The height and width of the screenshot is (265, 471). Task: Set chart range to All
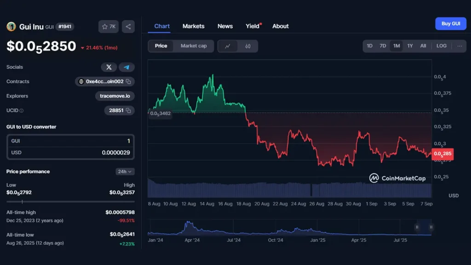click(x=423, y=46)
